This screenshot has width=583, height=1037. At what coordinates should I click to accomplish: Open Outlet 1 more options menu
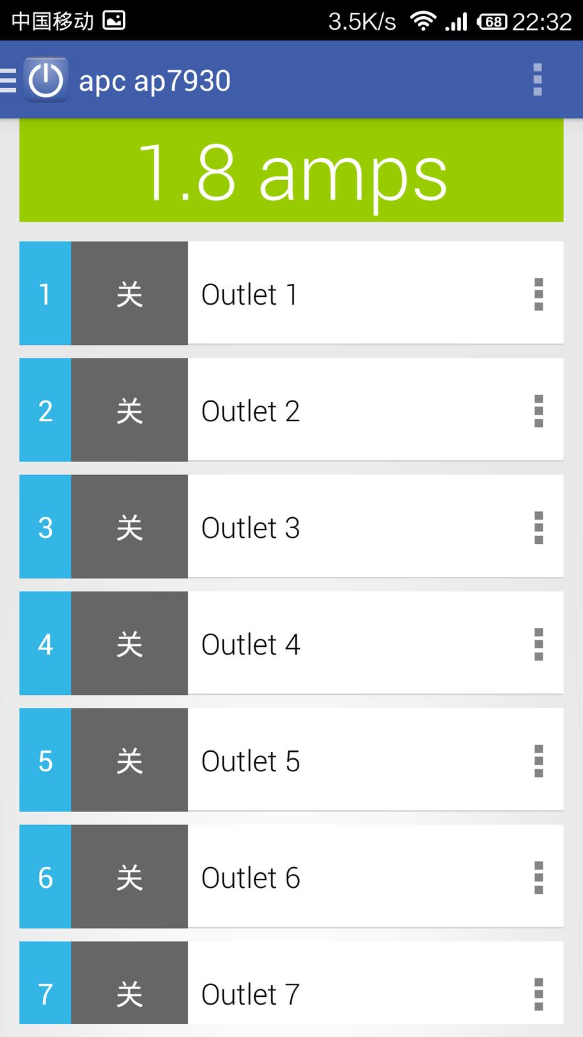point(538,294)
